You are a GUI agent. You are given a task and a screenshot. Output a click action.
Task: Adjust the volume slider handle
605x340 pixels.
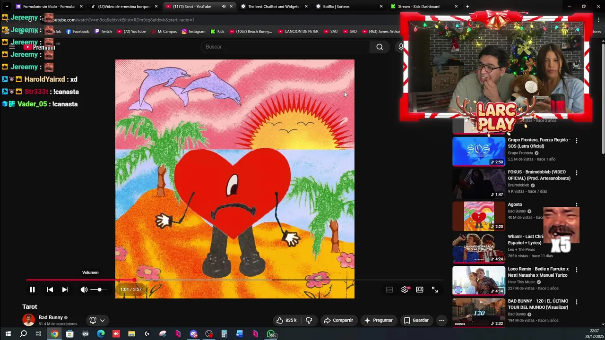click(99, 289)
